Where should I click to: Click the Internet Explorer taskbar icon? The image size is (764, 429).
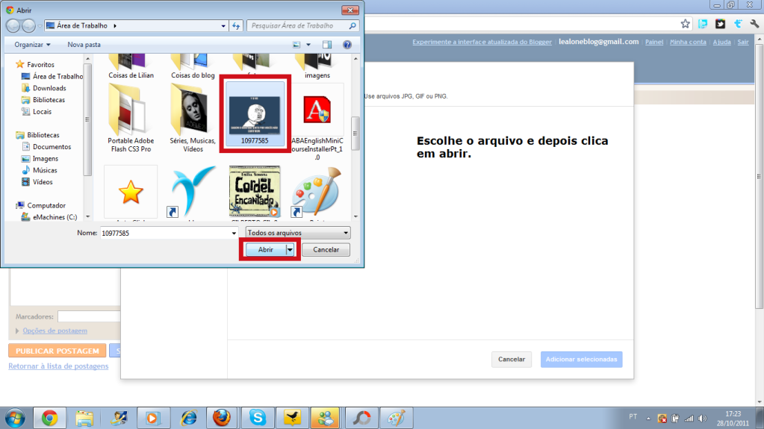tap(187, 418)
